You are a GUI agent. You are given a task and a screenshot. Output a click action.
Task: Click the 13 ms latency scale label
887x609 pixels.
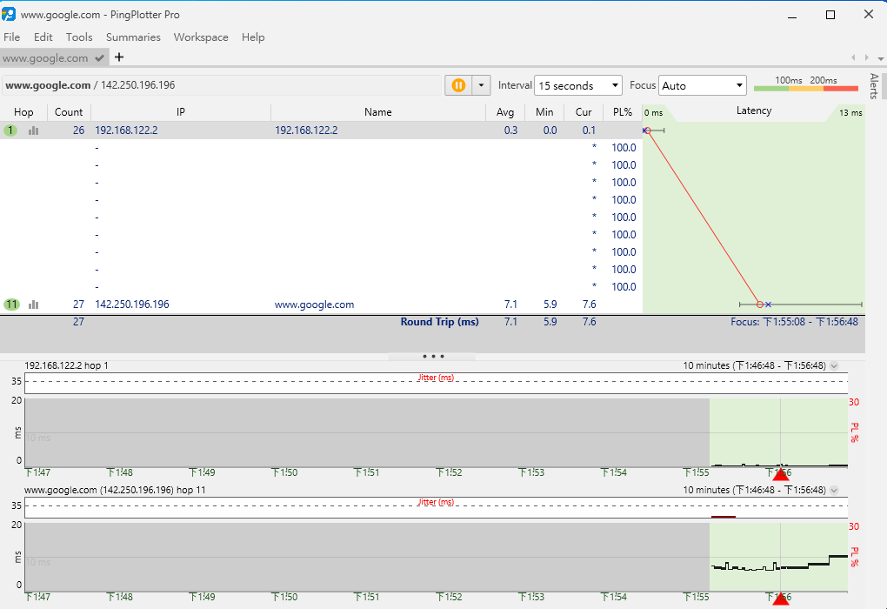click(x=850, y=112)
